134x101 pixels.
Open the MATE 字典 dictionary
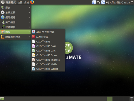pyautogui.click(x=48, y=37)
